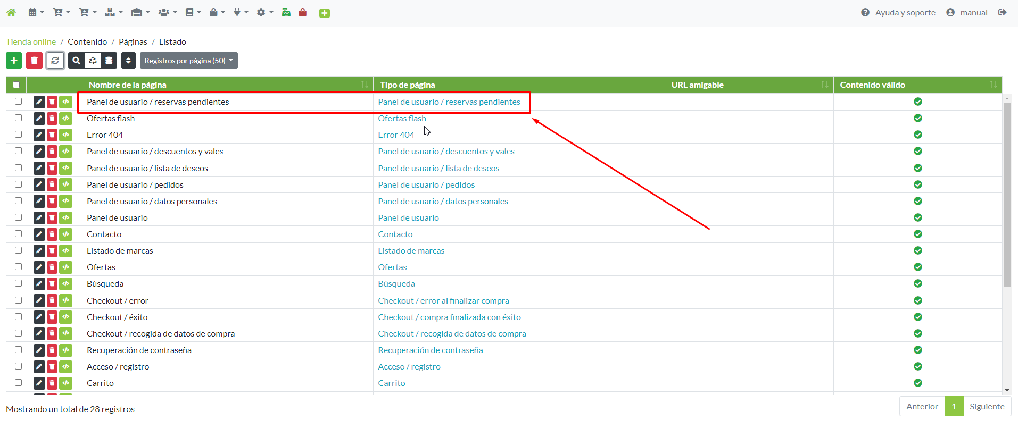Click the database icon in the toolbar

point(109,61)
